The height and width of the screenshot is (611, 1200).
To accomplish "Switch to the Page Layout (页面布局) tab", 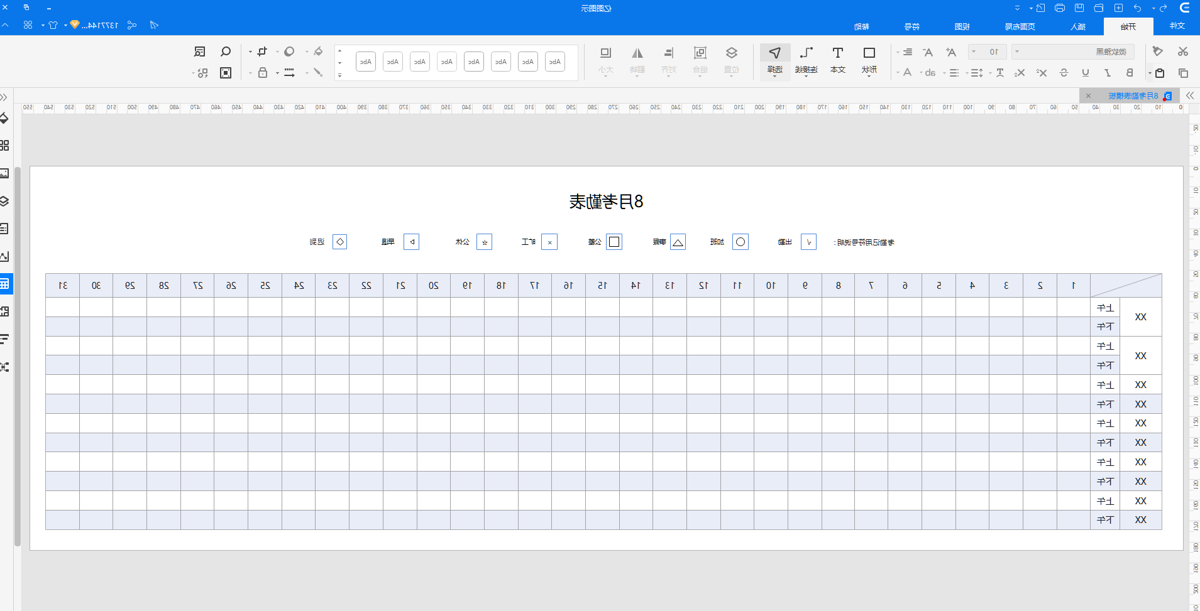I will (1020, 26).
